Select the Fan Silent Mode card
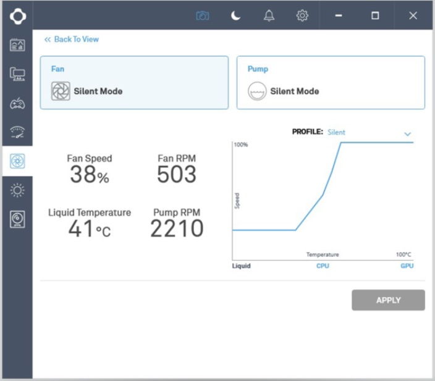The height and width of the screenshot is (381, 435). tap(134, 83)
